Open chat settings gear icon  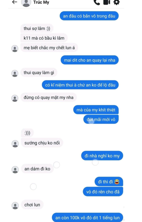pyautogui.click(x=117, y=2)
